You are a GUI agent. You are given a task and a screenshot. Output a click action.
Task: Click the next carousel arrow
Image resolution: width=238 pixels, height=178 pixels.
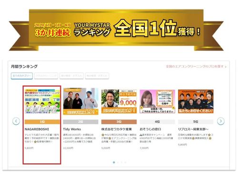[x=221, y=121]
